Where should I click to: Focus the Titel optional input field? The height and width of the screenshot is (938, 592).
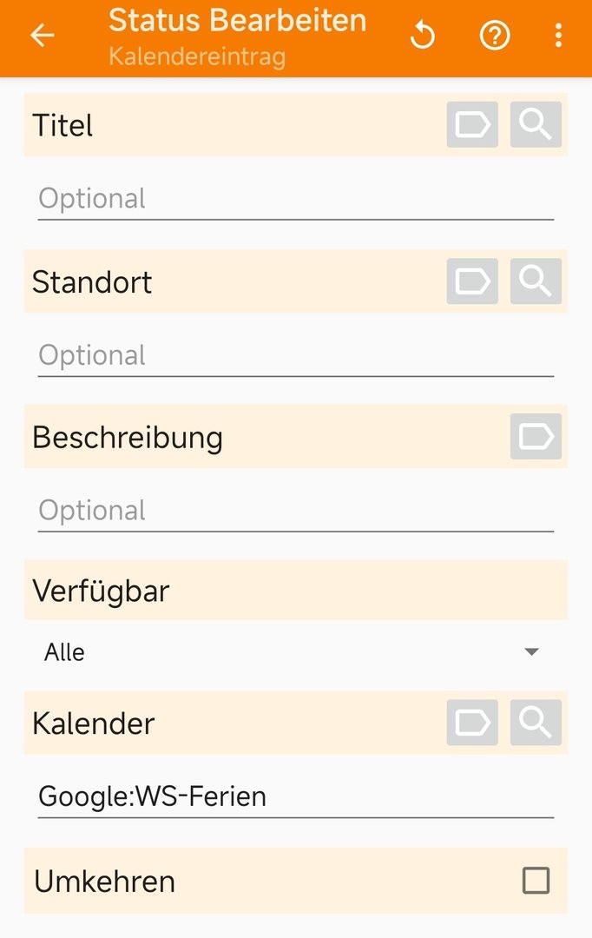coord(295,199)
